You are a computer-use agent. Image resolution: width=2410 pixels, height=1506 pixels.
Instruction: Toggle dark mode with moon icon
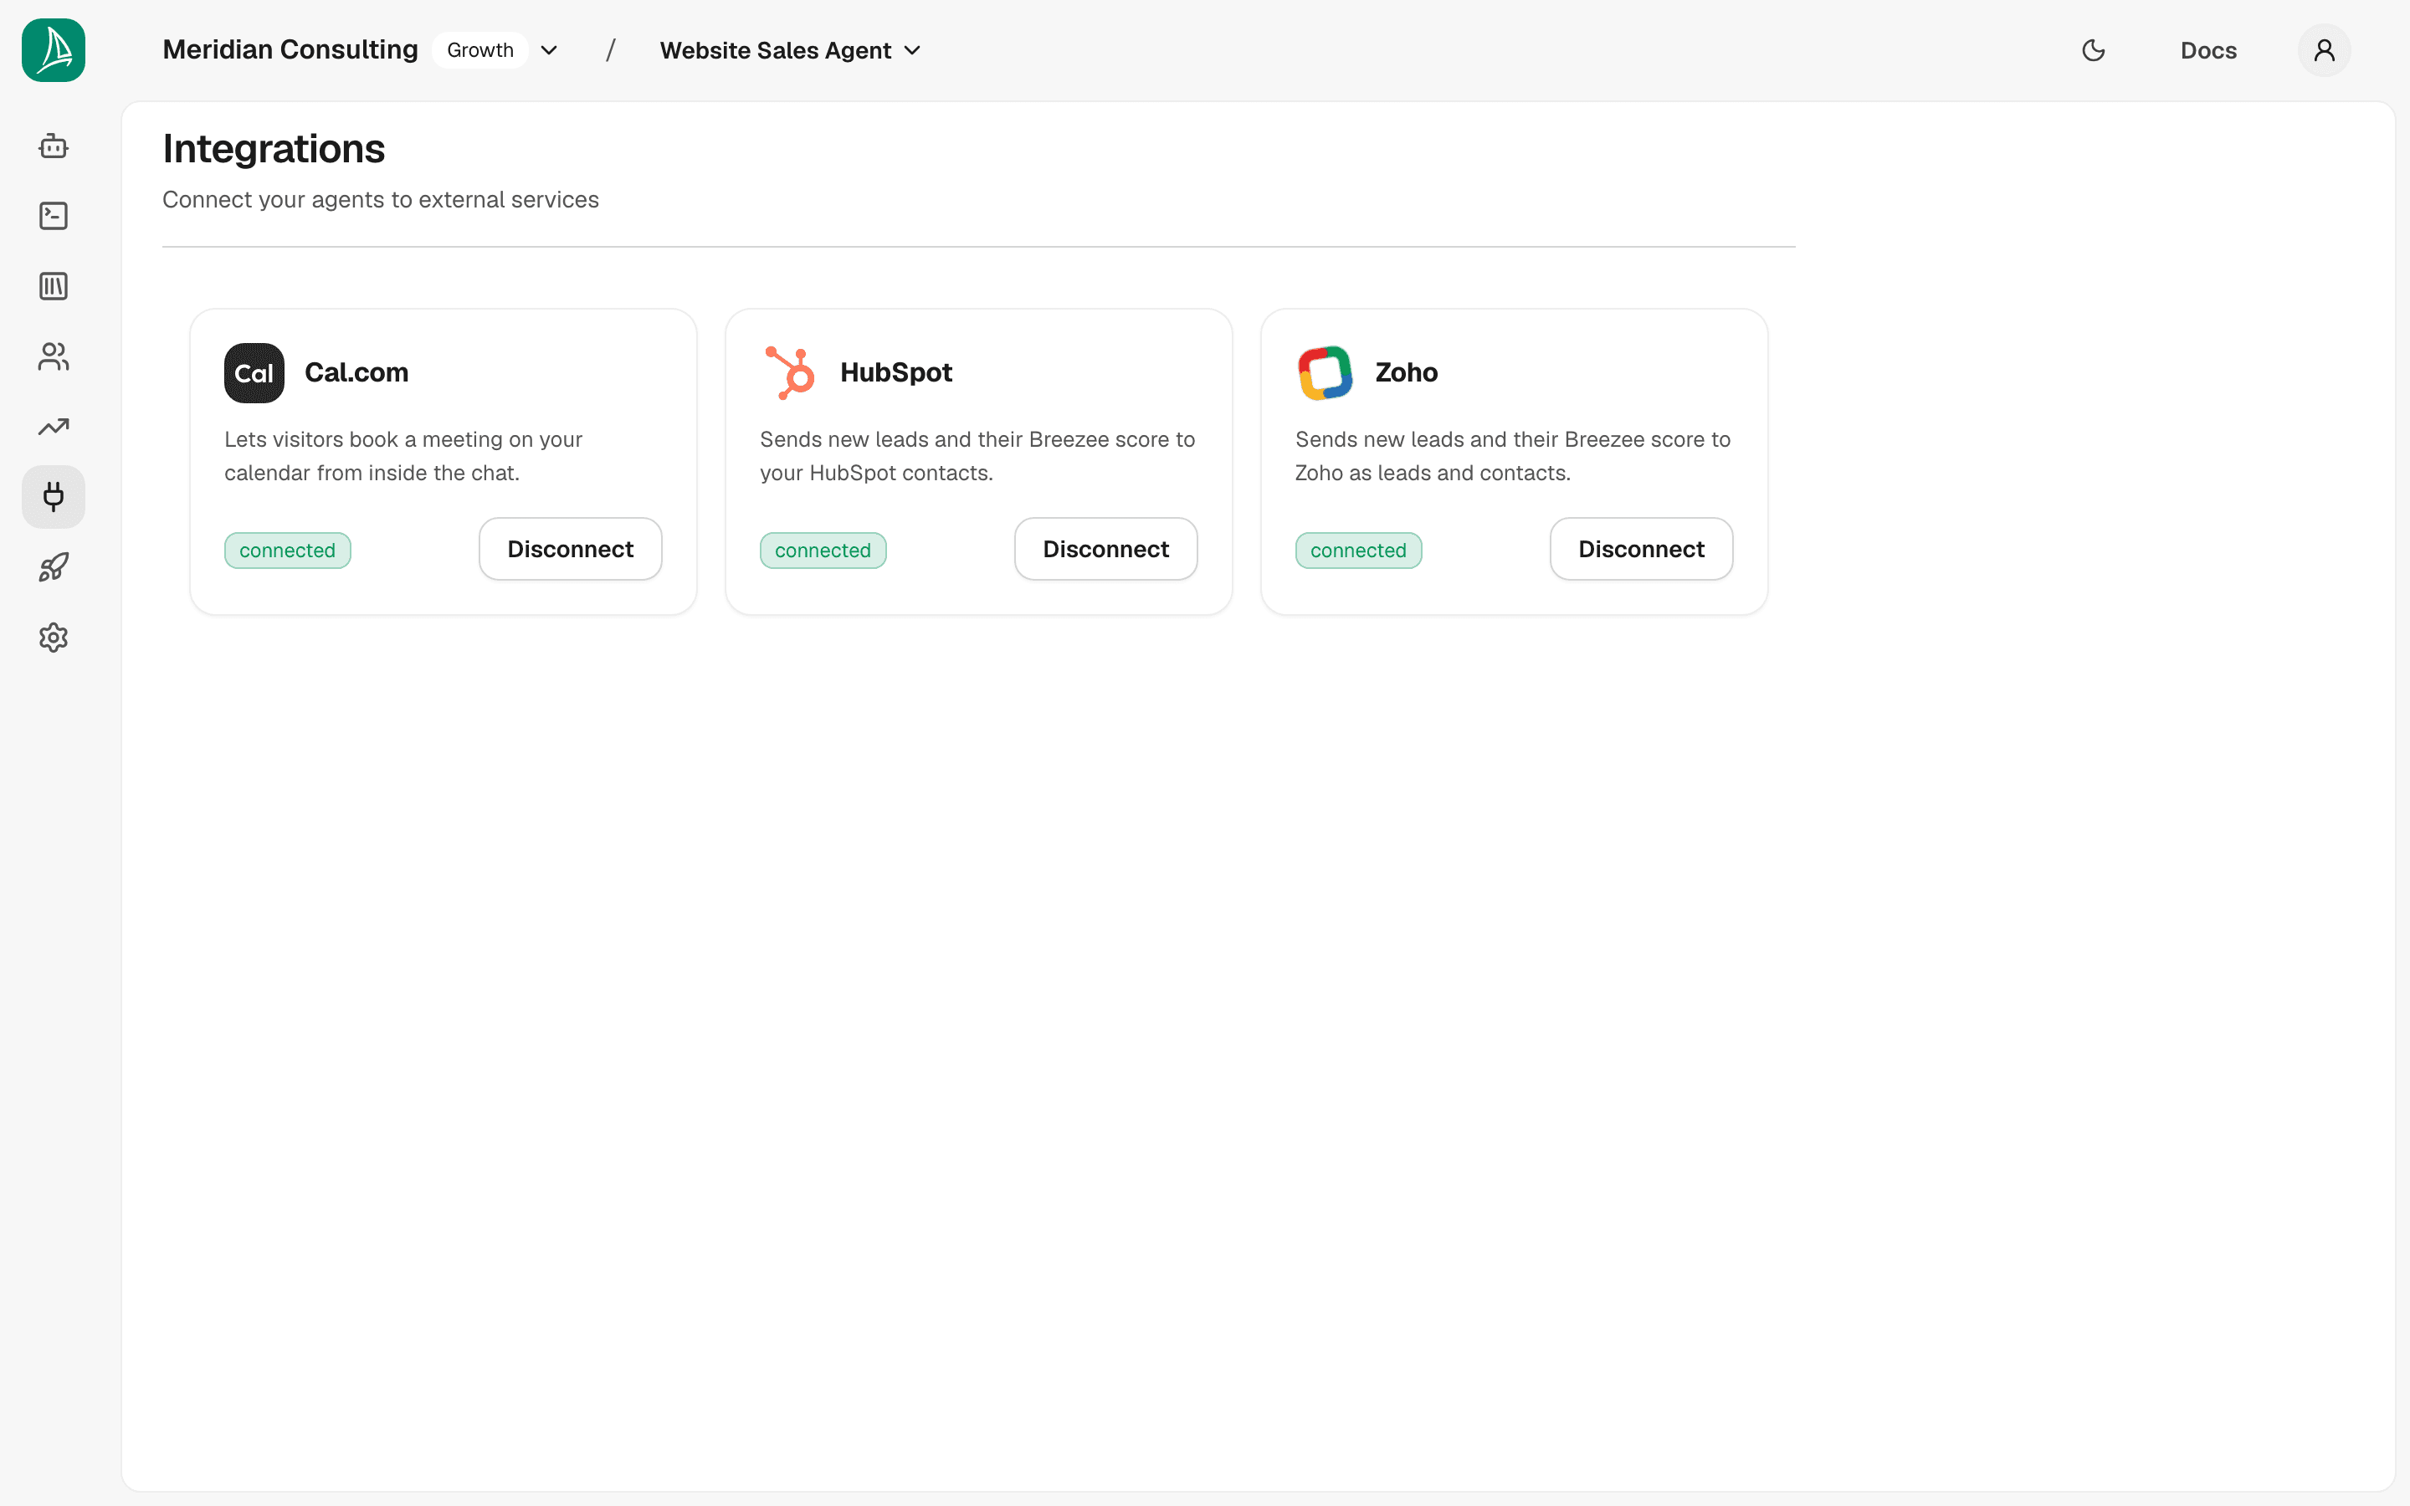[x=2094, y=50]
